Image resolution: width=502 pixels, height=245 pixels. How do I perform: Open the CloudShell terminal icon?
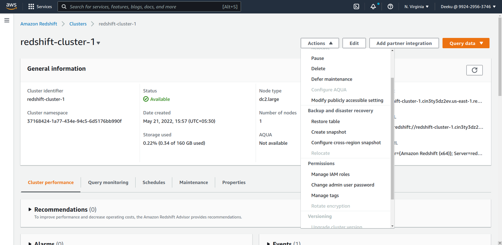pos(356,7)
